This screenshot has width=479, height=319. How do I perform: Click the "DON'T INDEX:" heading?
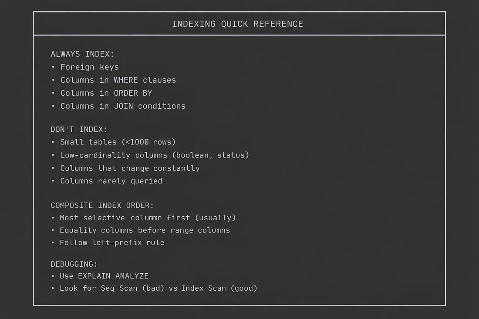coord(79,129)
